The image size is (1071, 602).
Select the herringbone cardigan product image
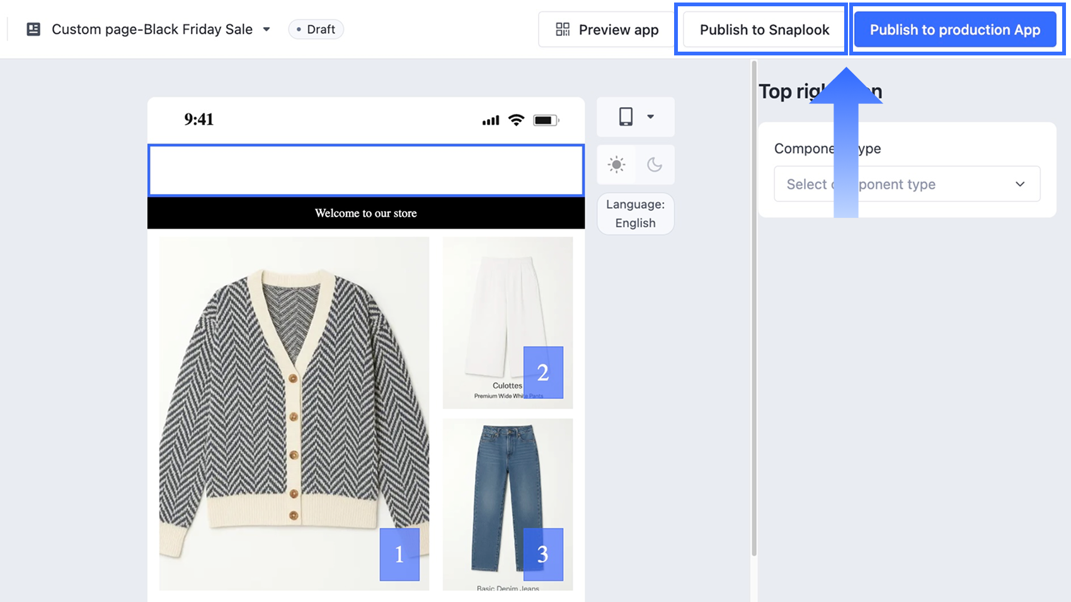[x=294, y=414]
